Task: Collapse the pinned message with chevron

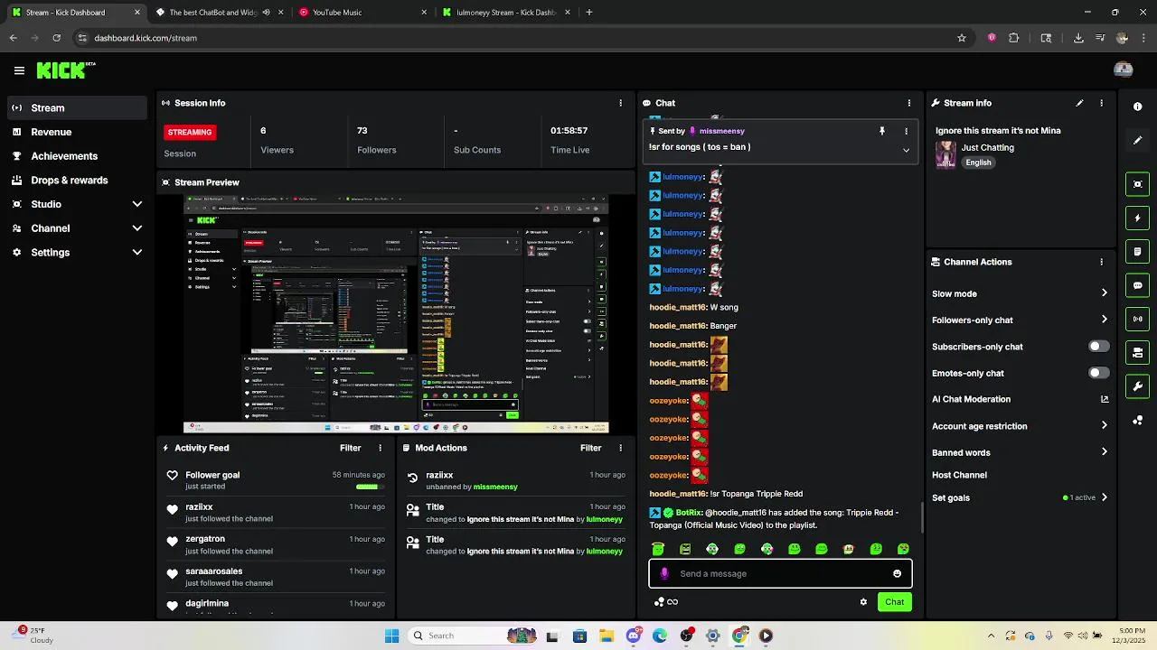Action: coord(906,151)
